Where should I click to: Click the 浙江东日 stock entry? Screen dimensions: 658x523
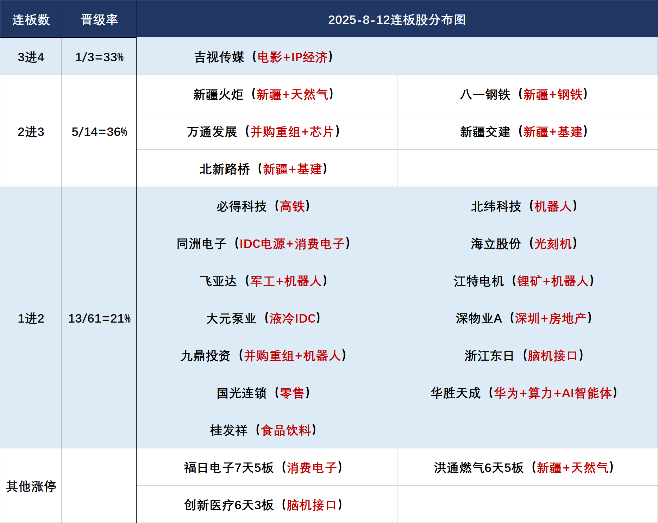click(x=524, y=356)
